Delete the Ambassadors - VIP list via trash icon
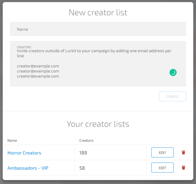Viewport: 196px width, 184px height. tap(183, 168)
